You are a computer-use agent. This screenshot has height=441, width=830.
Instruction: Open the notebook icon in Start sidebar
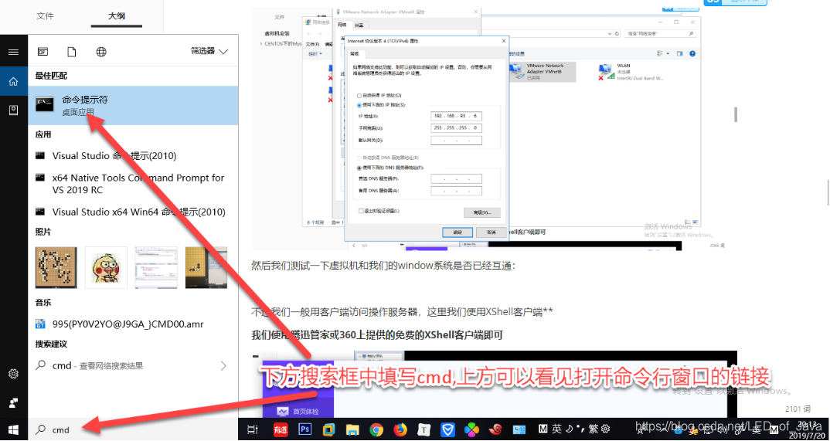pyautogui.click(x=13, y=110)
